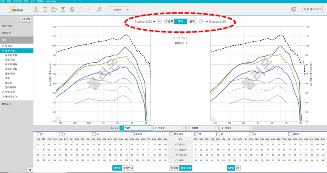Select 양이 (both ears) button
The width and height of the screenshot is (327, 173).
[x=180, y=21]
